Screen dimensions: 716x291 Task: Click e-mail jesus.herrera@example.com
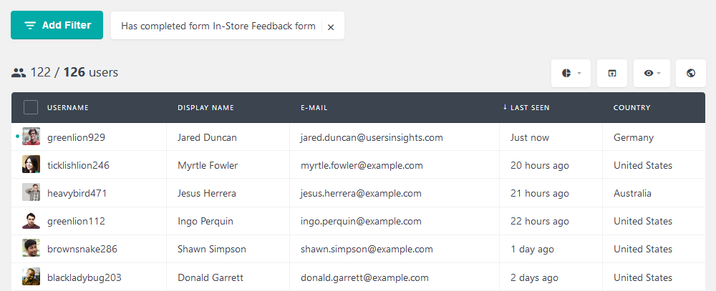click(361, 193)
